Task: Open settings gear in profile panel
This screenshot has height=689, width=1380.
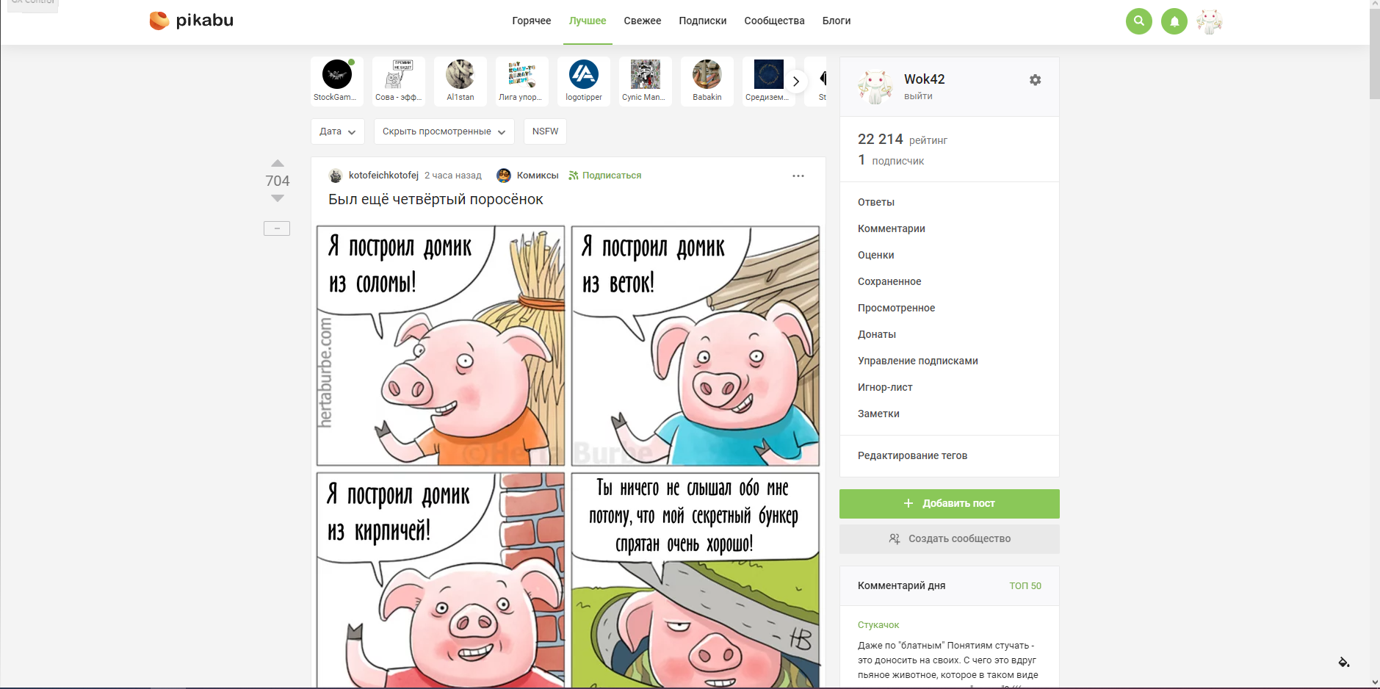Action: click(x=1036, y=80)
